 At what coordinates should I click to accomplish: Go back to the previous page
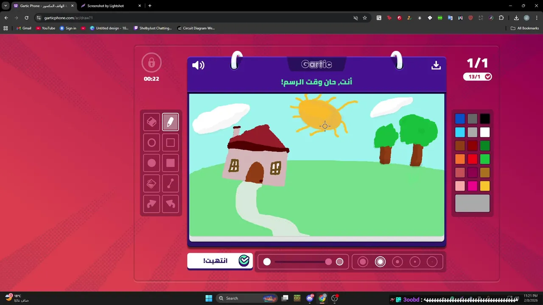(6, 18)
